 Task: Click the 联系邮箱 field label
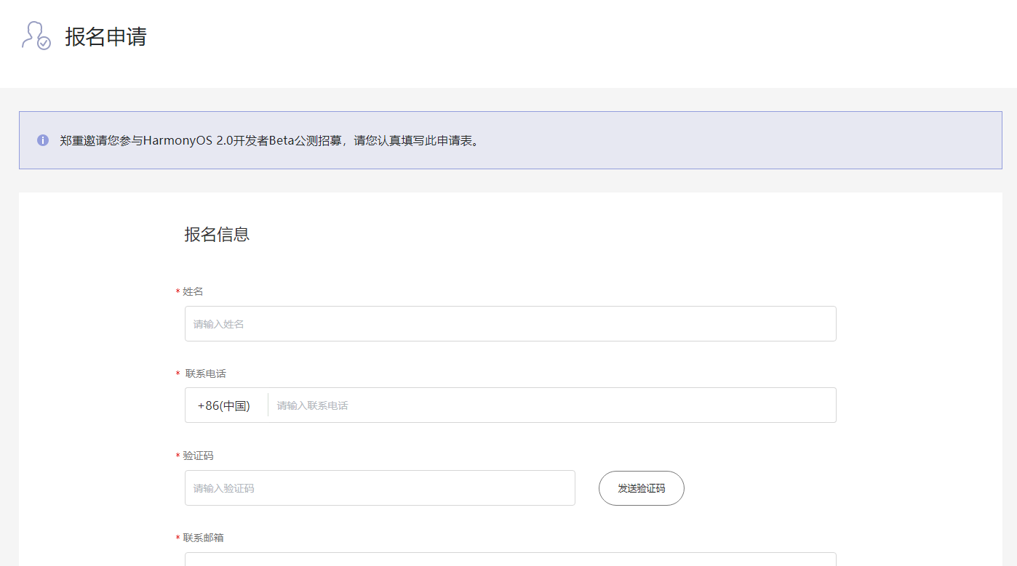(x=203, y=538)
